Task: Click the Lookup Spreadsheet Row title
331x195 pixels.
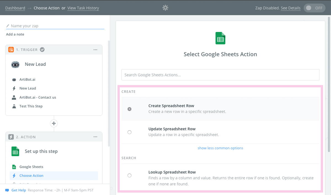Action: pos(172,172)
